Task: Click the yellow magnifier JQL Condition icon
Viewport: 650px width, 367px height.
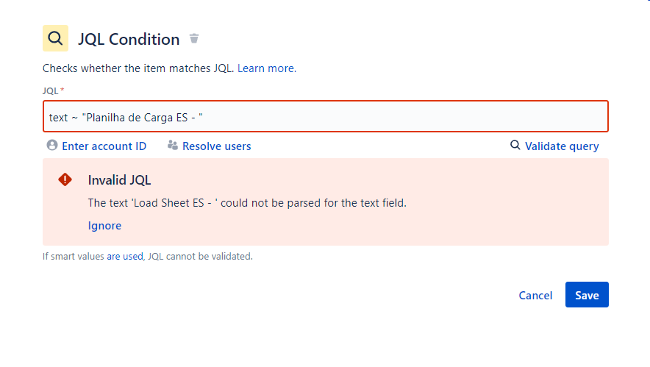Action: (x=56, y=38)
